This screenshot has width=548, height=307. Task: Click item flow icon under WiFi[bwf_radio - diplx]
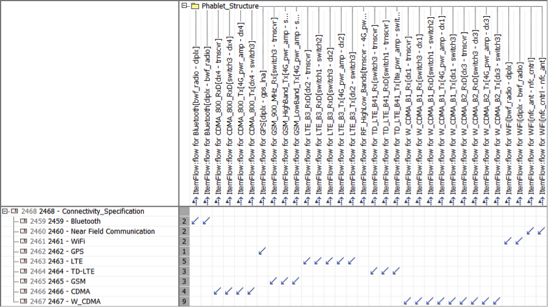coord(508,201)
